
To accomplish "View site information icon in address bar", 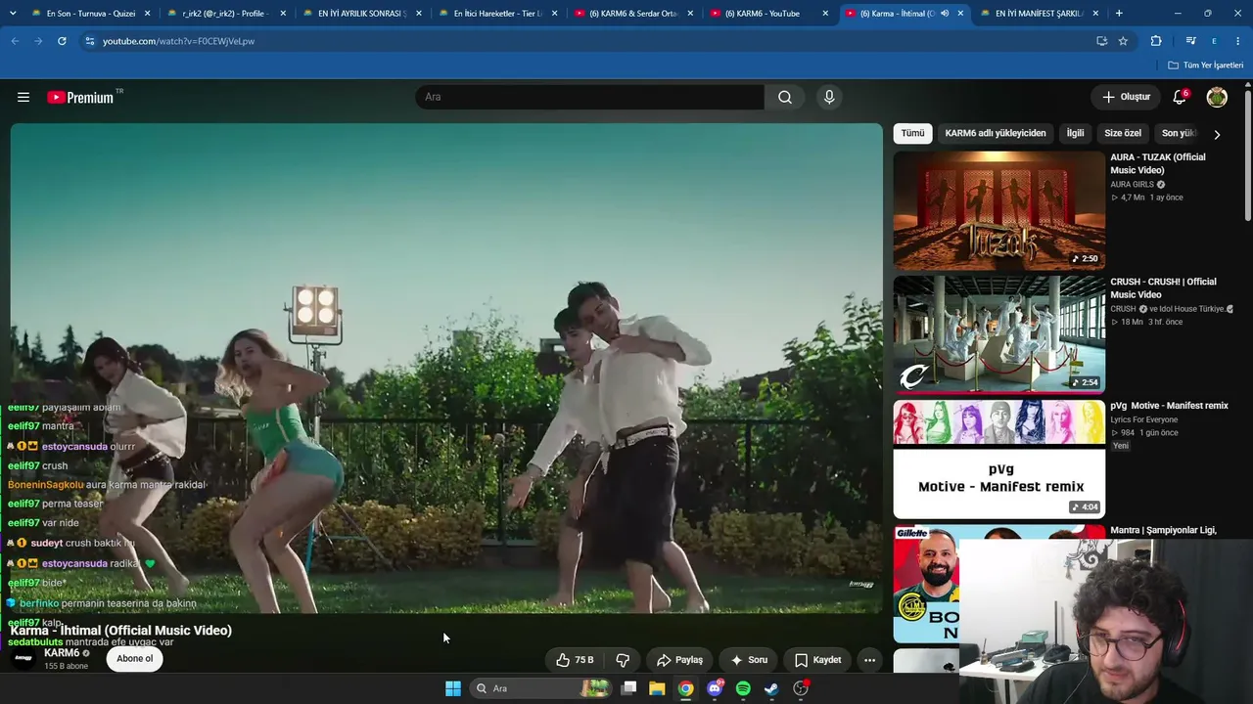I will [x=89, y=41].
